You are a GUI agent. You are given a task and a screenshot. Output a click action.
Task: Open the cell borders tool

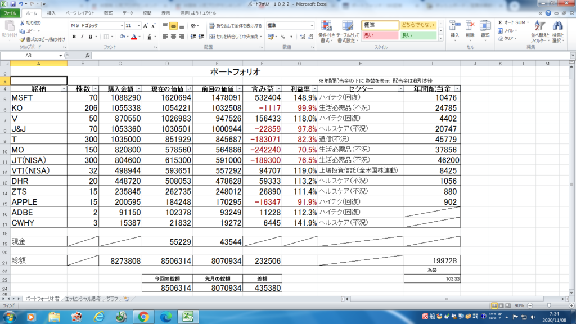point(106,37)
